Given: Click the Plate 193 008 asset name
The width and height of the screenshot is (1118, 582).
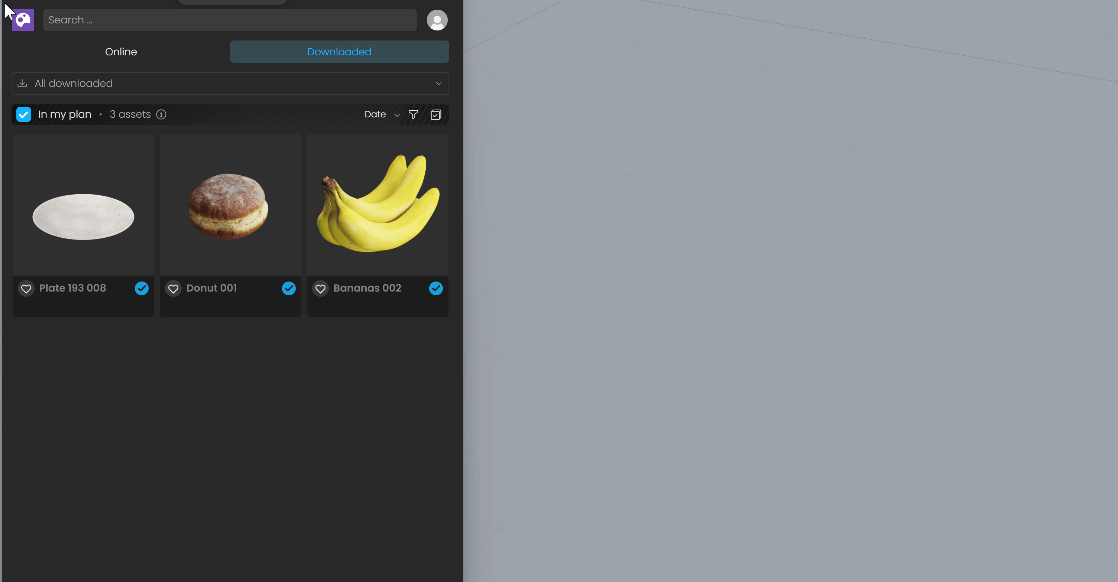Looking at the screenshot, I should 72,288.
